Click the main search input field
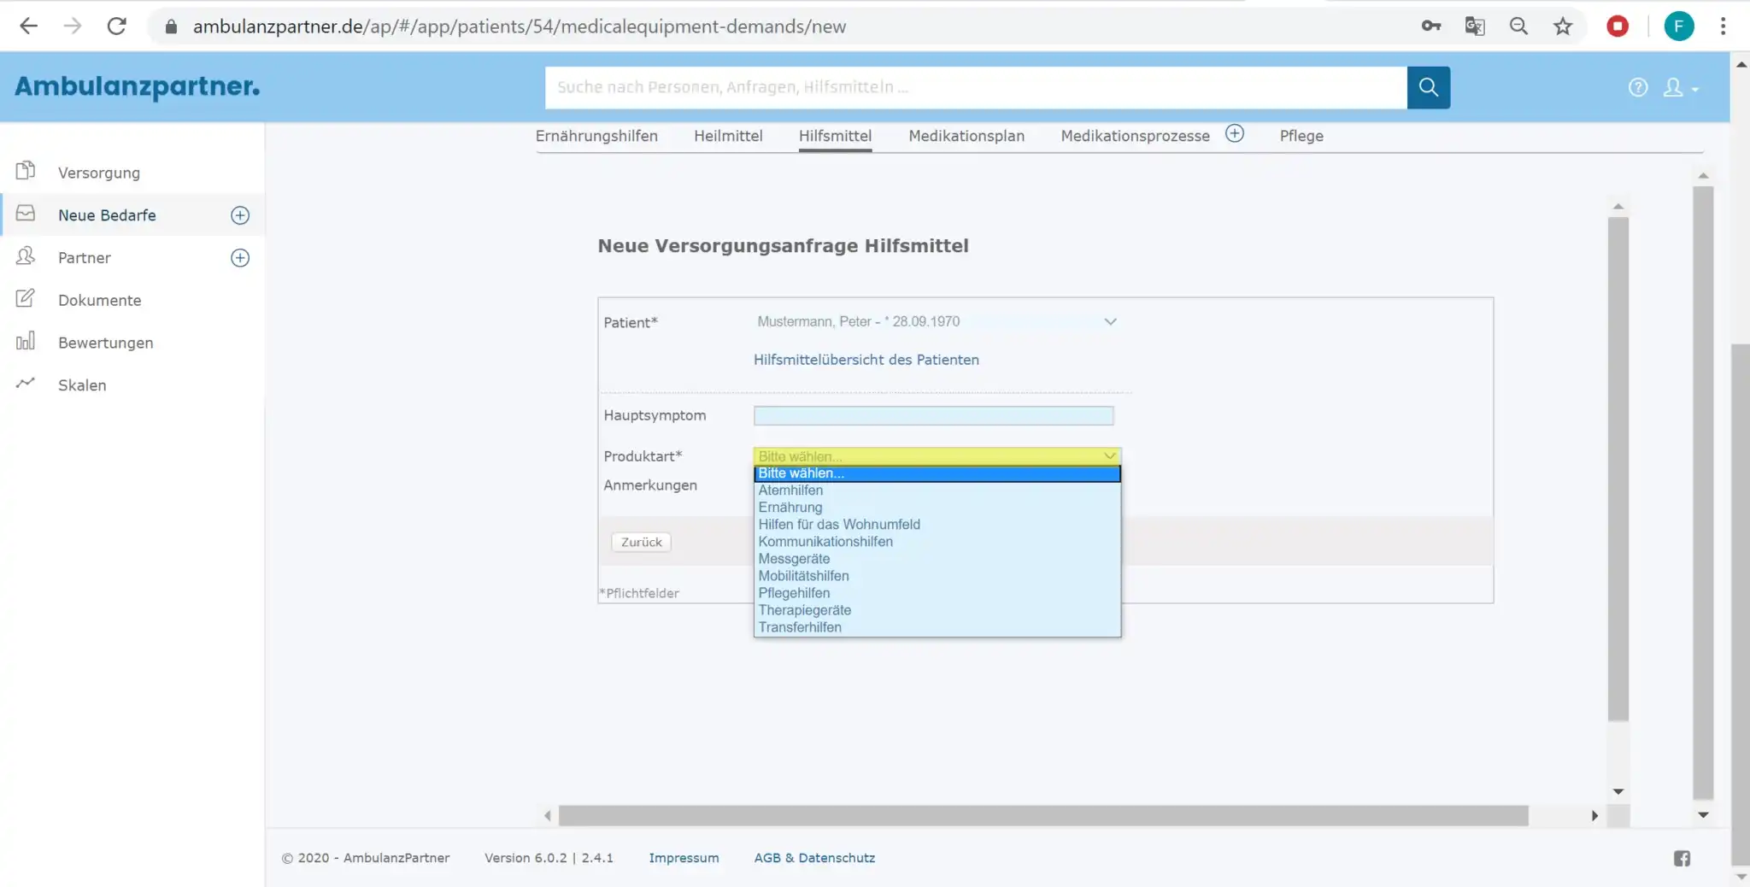 pyautogui.click(x=976, y=87)
